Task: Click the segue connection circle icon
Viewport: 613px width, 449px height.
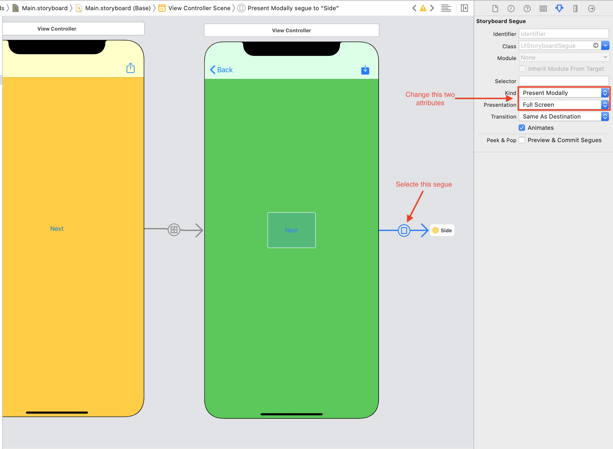Action: [x=404, y=230]
